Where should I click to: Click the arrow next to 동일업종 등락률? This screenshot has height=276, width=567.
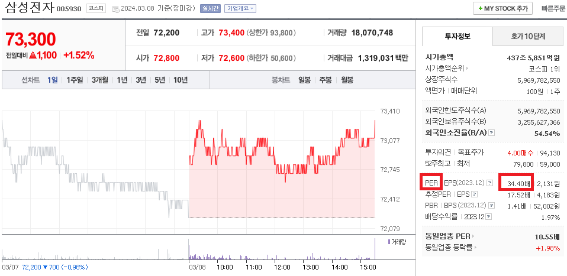[475, 248]
